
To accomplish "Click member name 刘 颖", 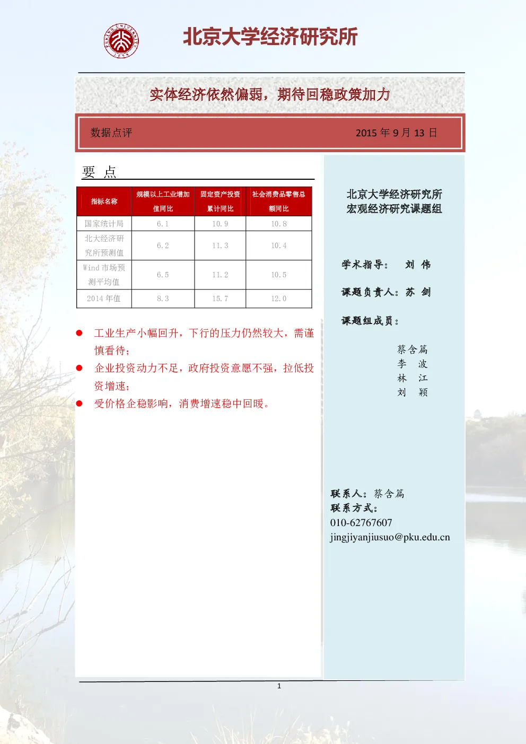I will tap(413, 392).
